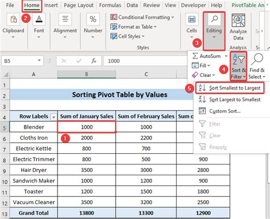Click the Vacuum Cleaner row label

tap(34, 202)
